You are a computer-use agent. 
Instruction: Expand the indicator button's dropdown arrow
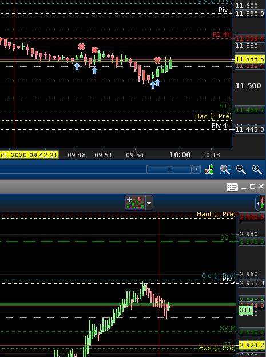coord(149,203)
